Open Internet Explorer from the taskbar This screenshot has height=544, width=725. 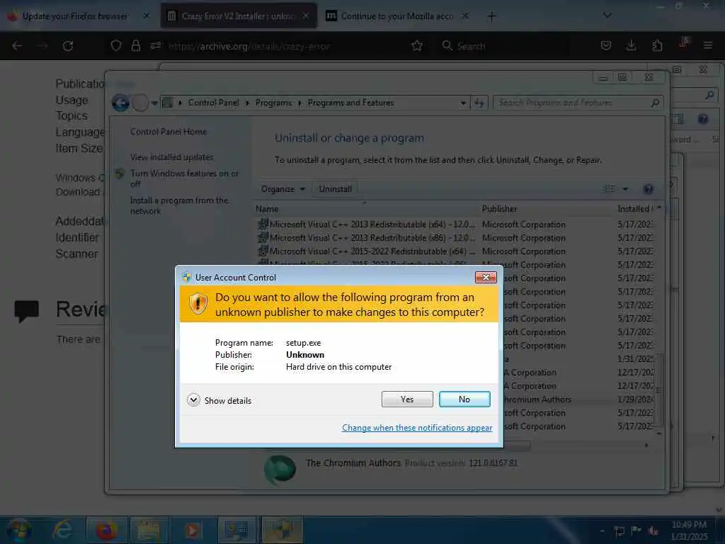pyautogui.click(x=62, y=530)
